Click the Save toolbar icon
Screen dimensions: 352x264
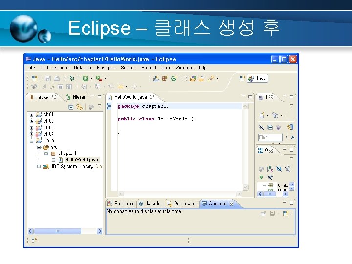point(48,78)
